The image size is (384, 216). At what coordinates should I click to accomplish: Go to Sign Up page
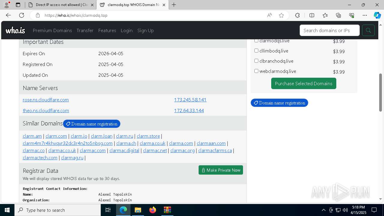pos(145,30)
